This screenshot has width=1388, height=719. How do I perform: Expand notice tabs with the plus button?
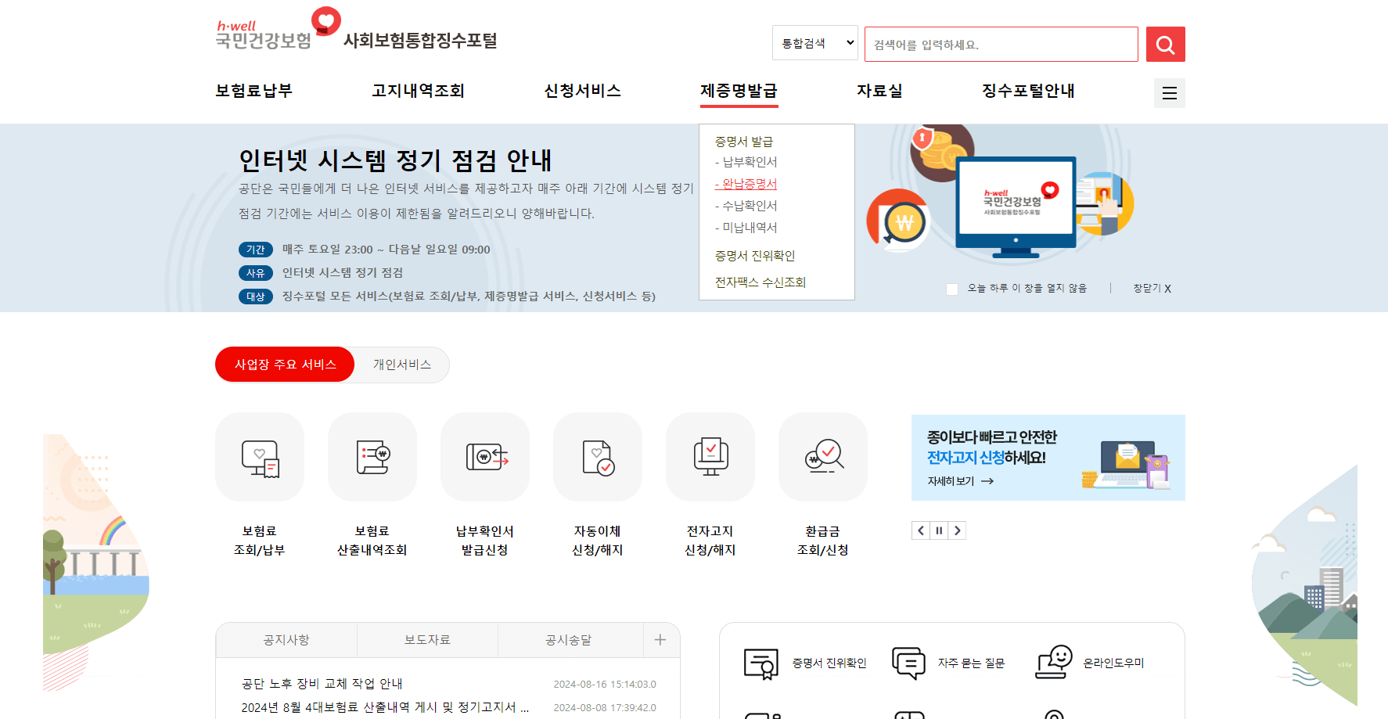(661, 639)
